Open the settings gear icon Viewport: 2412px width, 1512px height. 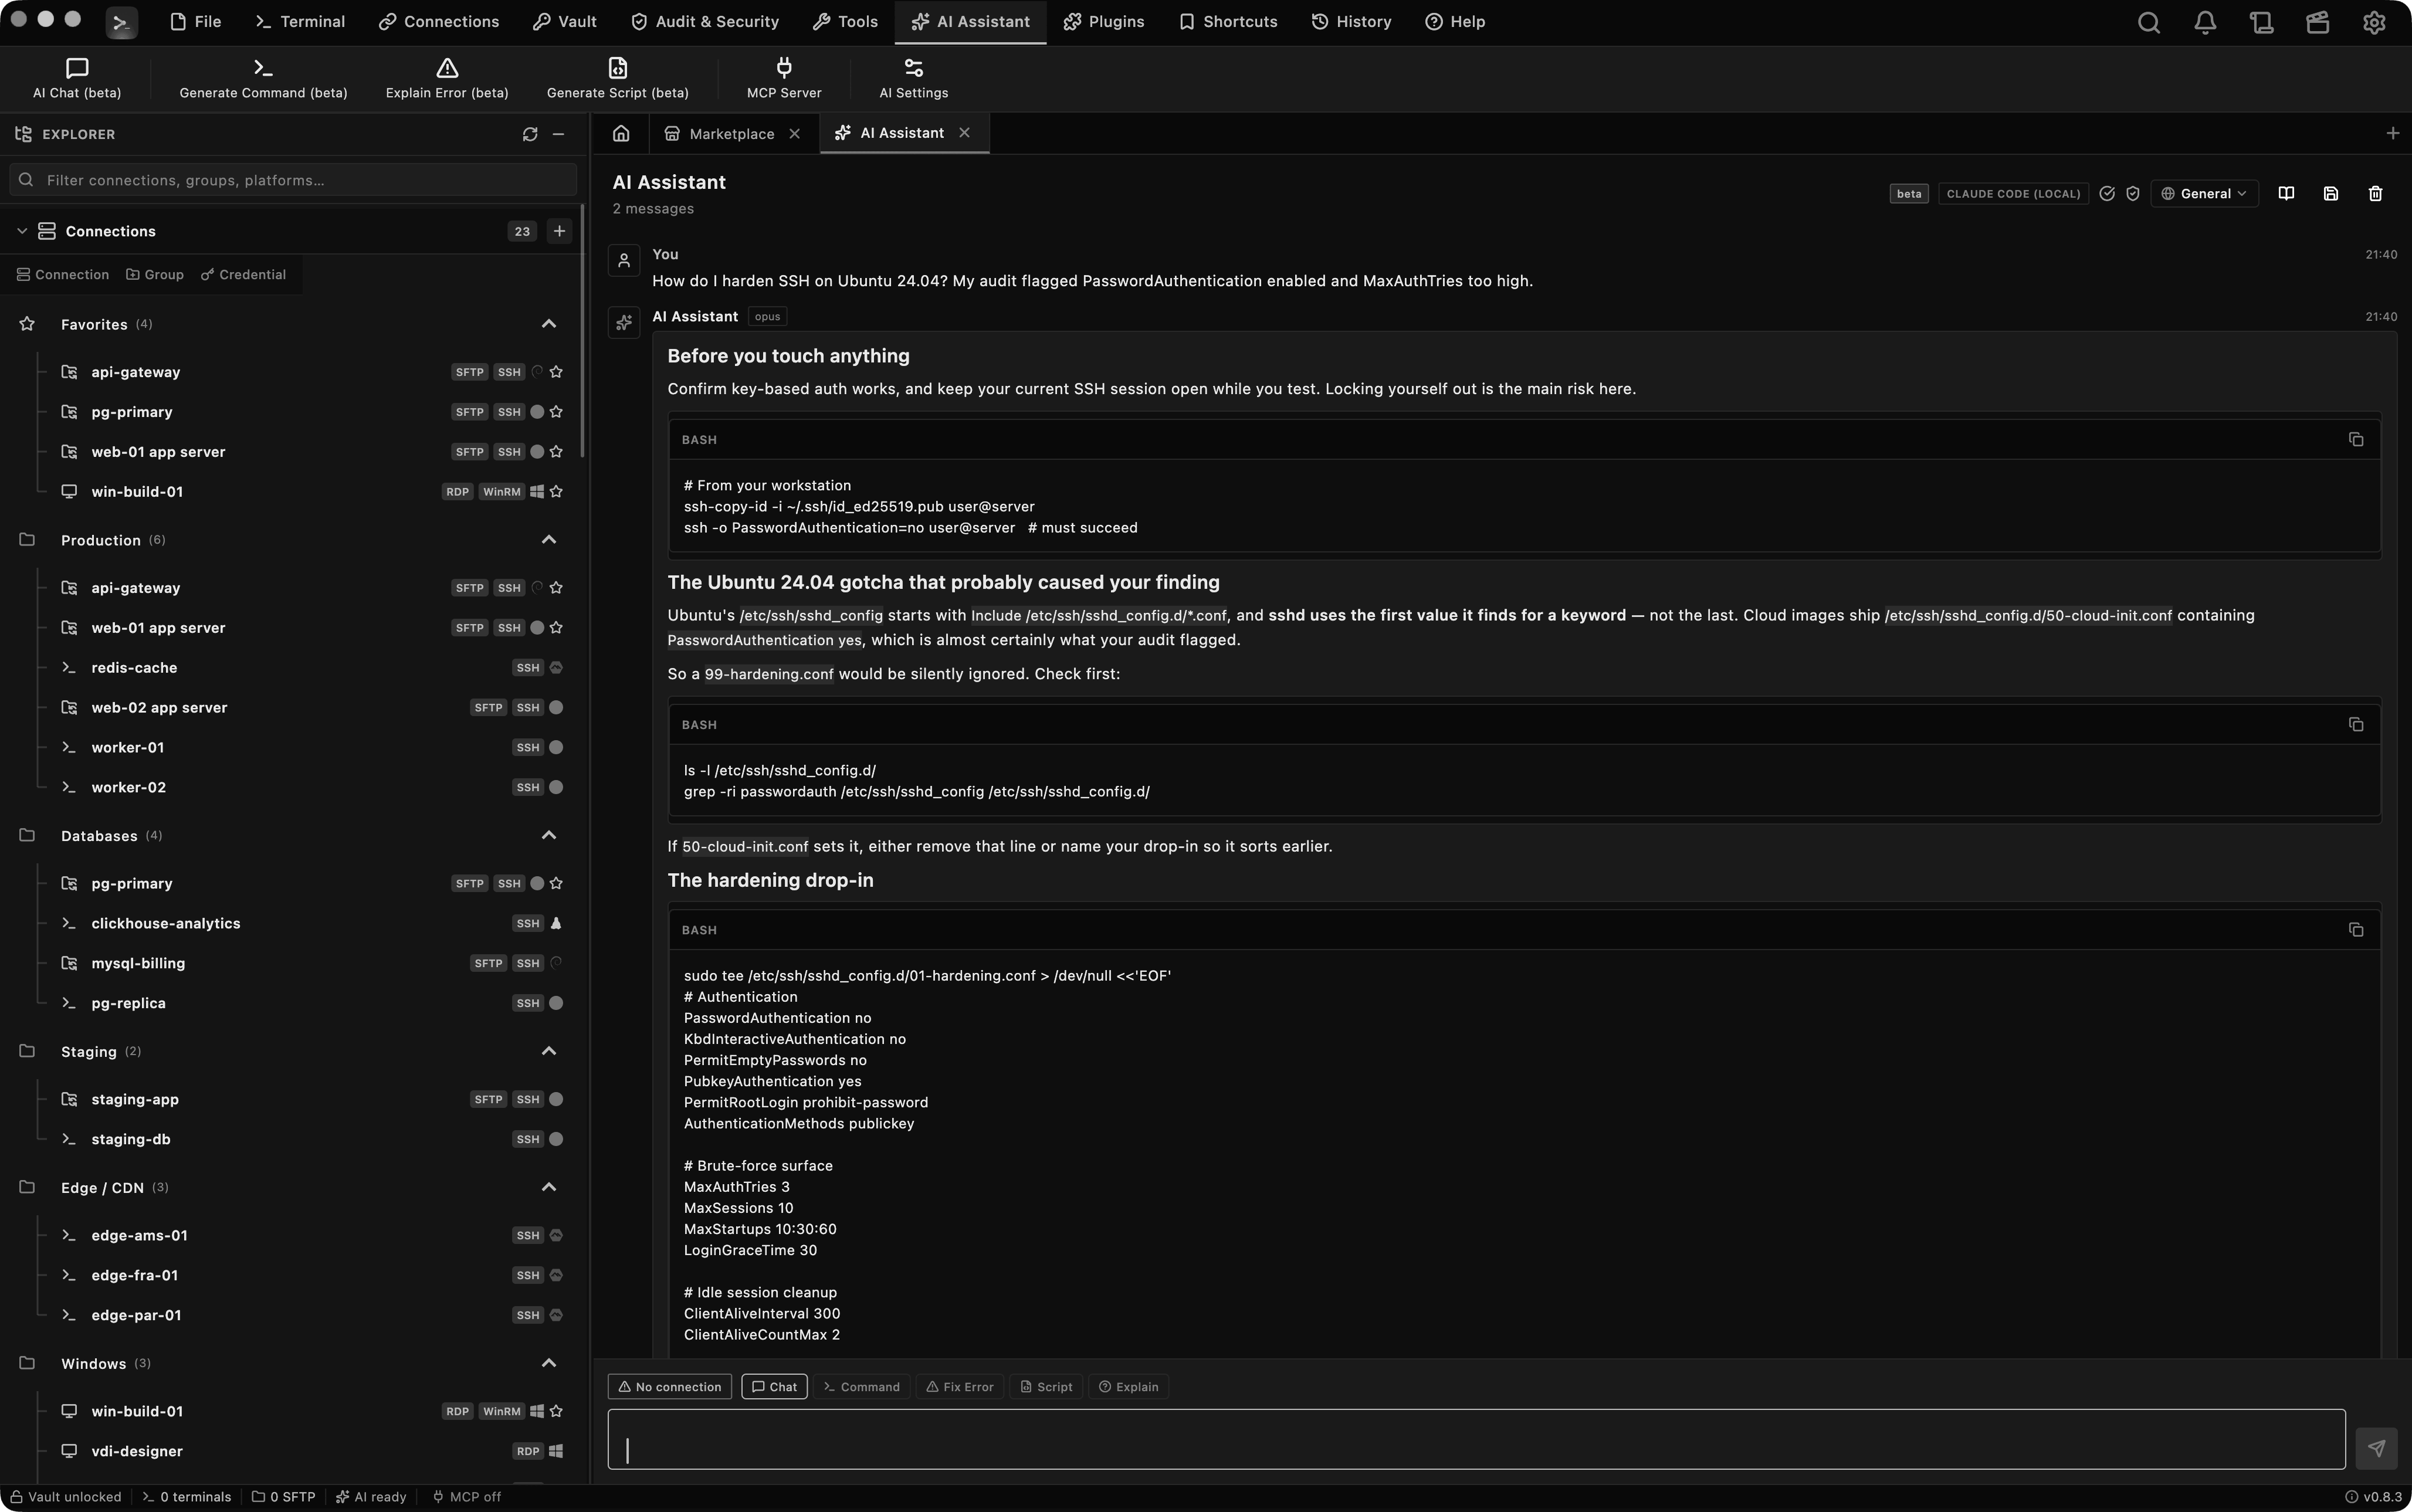click(2374, 22)
